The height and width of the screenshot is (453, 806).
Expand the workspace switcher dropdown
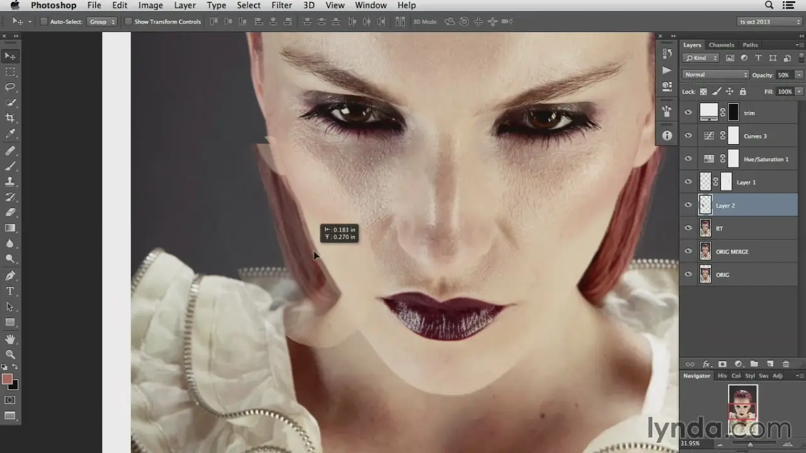pyautogui.click(x=771, y=21)
